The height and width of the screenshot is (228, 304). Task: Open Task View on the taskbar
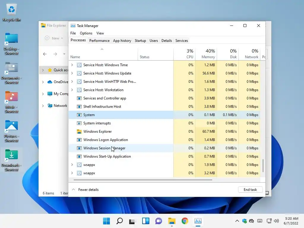point(132,221)
